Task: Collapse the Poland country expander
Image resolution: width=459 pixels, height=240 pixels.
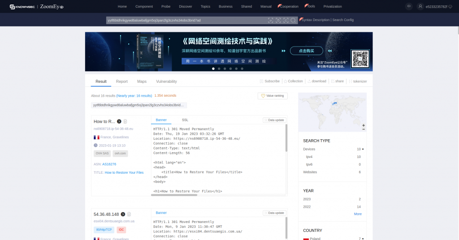Action: tap(363, 239)
